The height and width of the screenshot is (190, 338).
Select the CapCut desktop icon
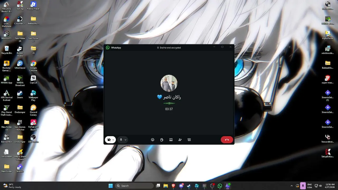pos(33,79)
